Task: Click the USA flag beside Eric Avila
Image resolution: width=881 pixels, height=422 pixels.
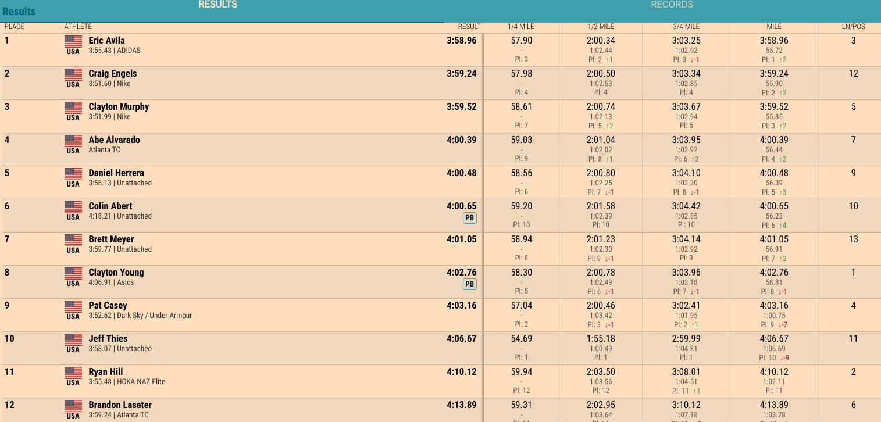Action: coord(73,41)
